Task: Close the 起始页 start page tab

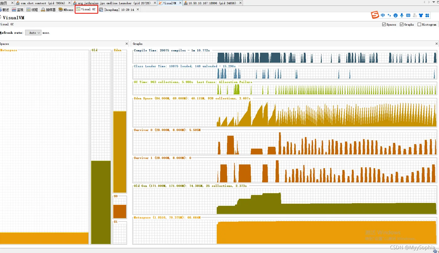Action: point(12,3)
